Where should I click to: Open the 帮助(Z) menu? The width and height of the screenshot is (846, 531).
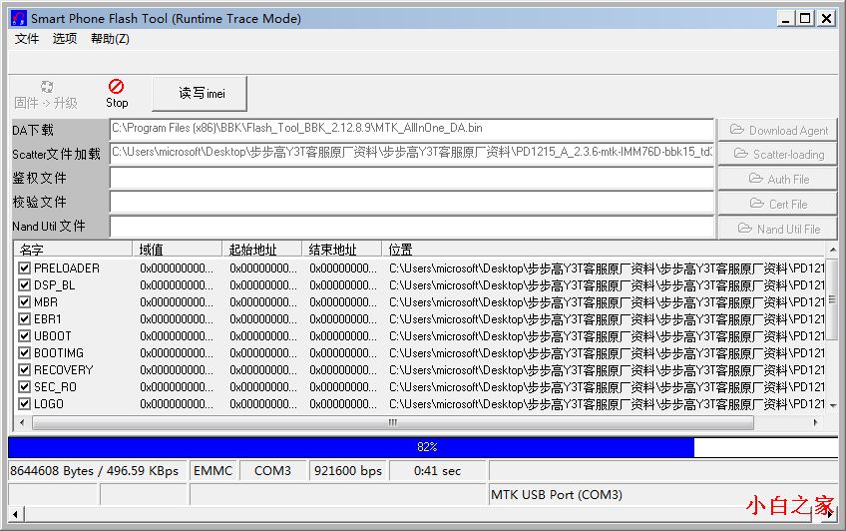(x=110, y=39)
